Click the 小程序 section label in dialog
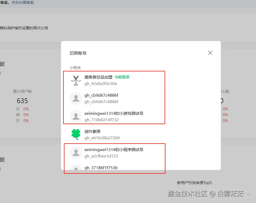The width and height of the screenshot is (256, 203). pos(75,67)
